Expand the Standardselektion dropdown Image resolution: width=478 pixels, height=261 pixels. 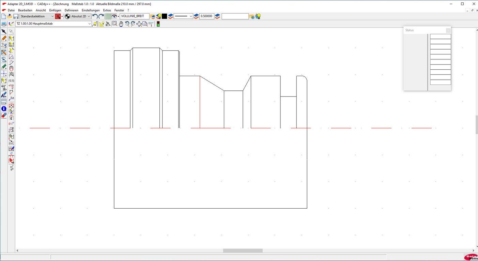[x=37, y=16]
